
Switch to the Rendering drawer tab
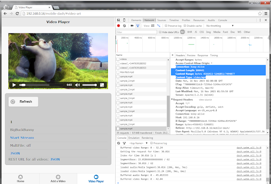147,138
